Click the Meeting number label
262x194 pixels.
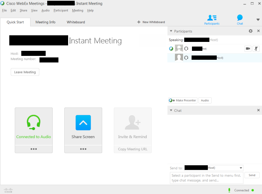[23, 59]
